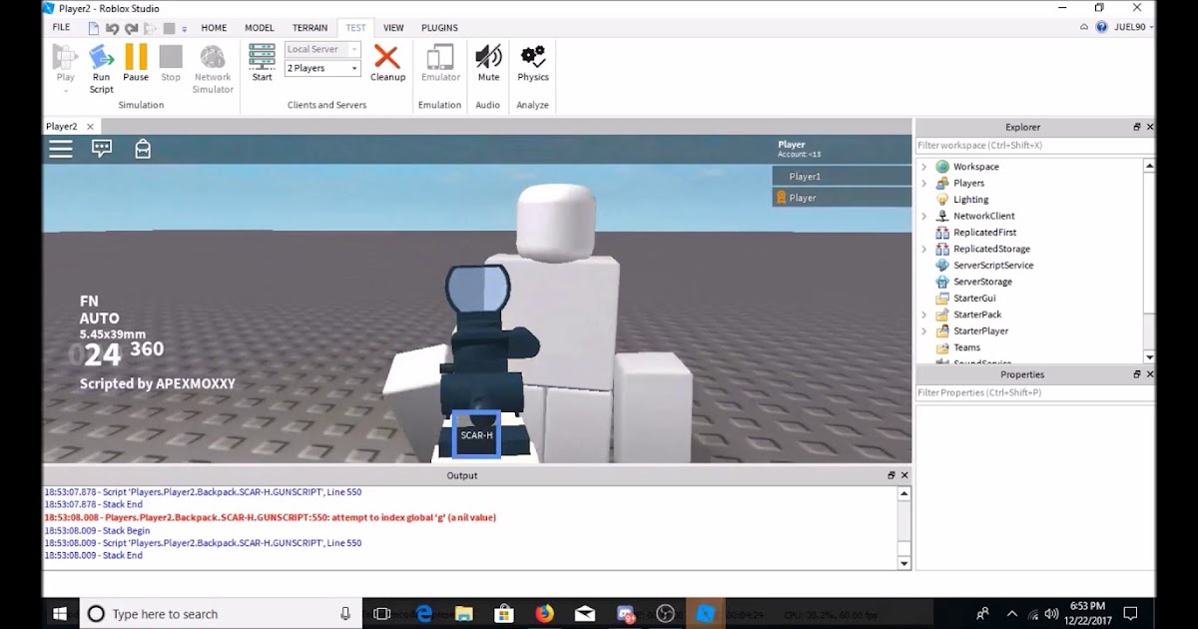The width and height of the screenshot is (1198, 629).
Task: Click the Undo arrow in quick access toolbar
Action: 112,28
